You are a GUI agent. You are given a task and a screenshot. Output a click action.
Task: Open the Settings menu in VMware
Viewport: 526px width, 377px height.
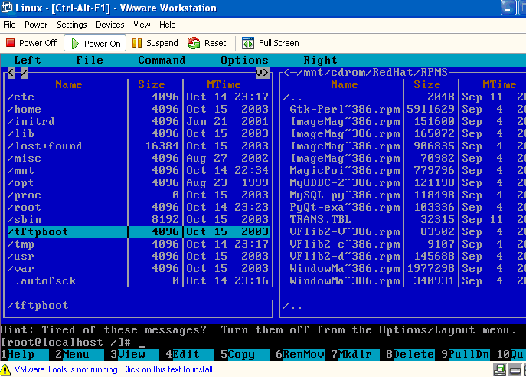72,25
